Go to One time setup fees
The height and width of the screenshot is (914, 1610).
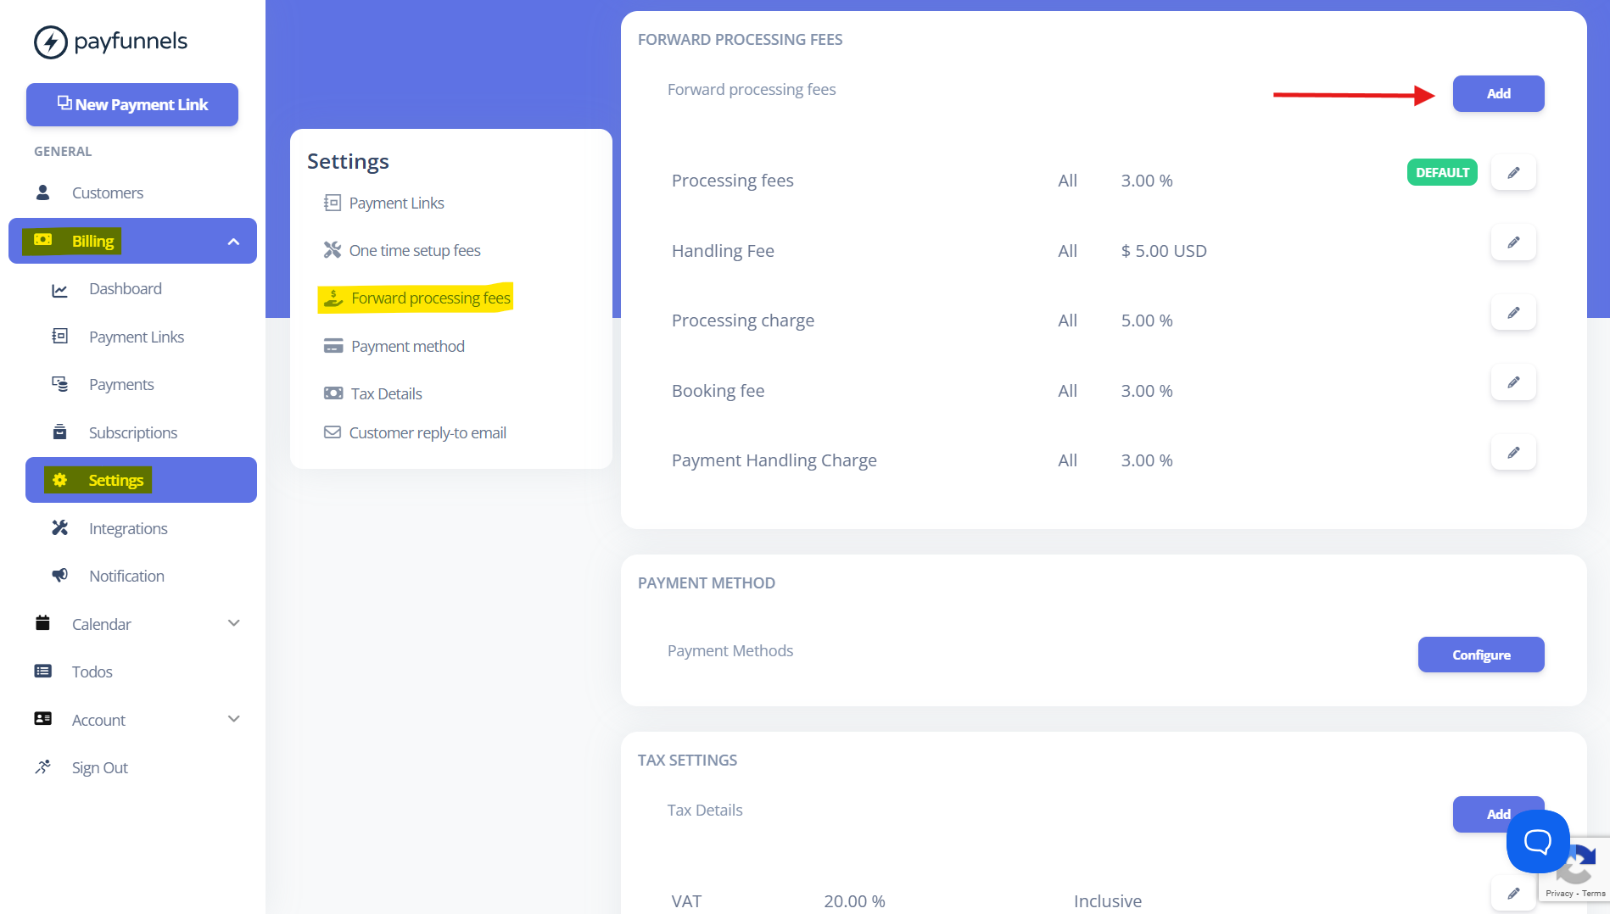402,250
